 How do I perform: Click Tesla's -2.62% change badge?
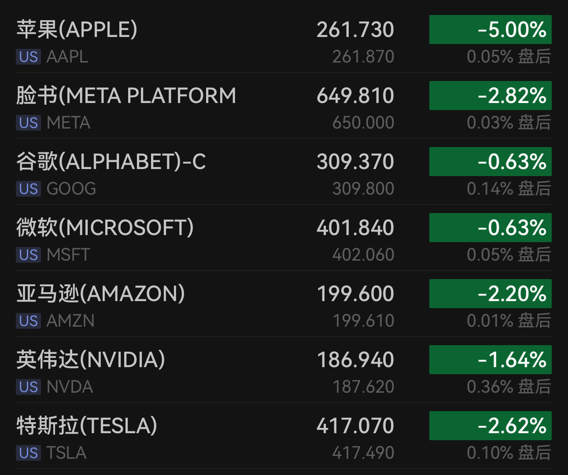[490, 426]
